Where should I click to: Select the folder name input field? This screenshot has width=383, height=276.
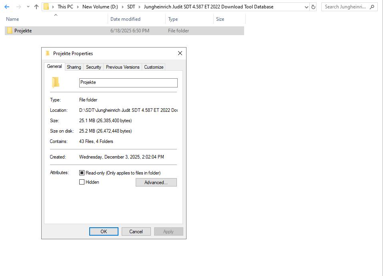128,82
